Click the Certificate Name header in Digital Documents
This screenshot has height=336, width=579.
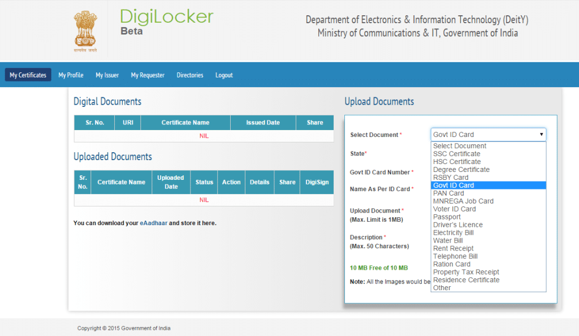[185, 123]
